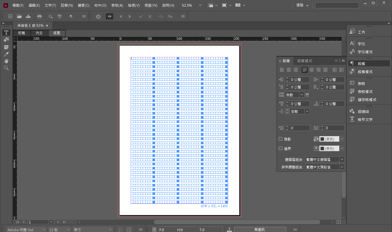The image size is (392, 232).
Task: Accept all changes with the double checkmark
Action: (161, 16)
